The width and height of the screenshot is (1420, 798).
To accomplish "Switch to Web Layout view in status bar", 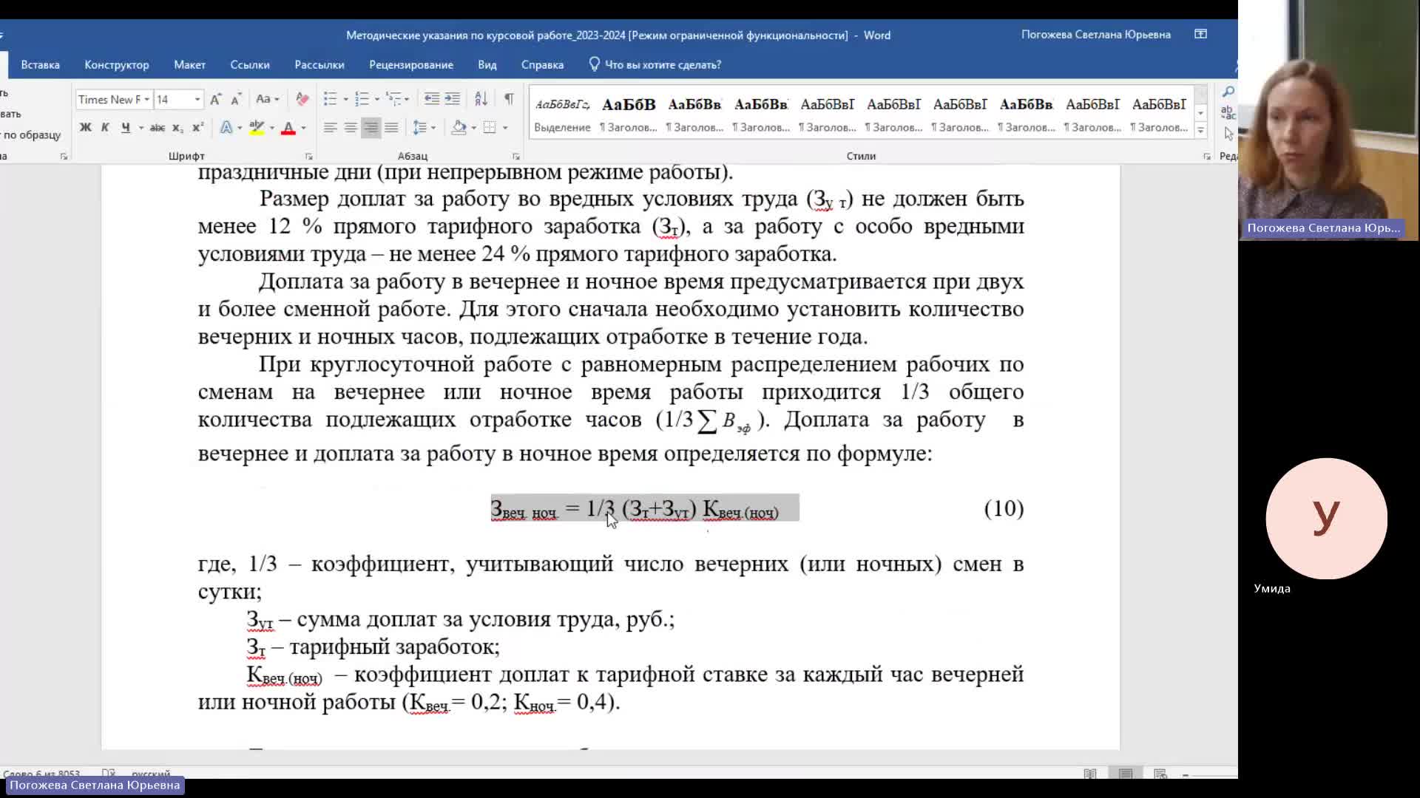I will point(1160,774).
